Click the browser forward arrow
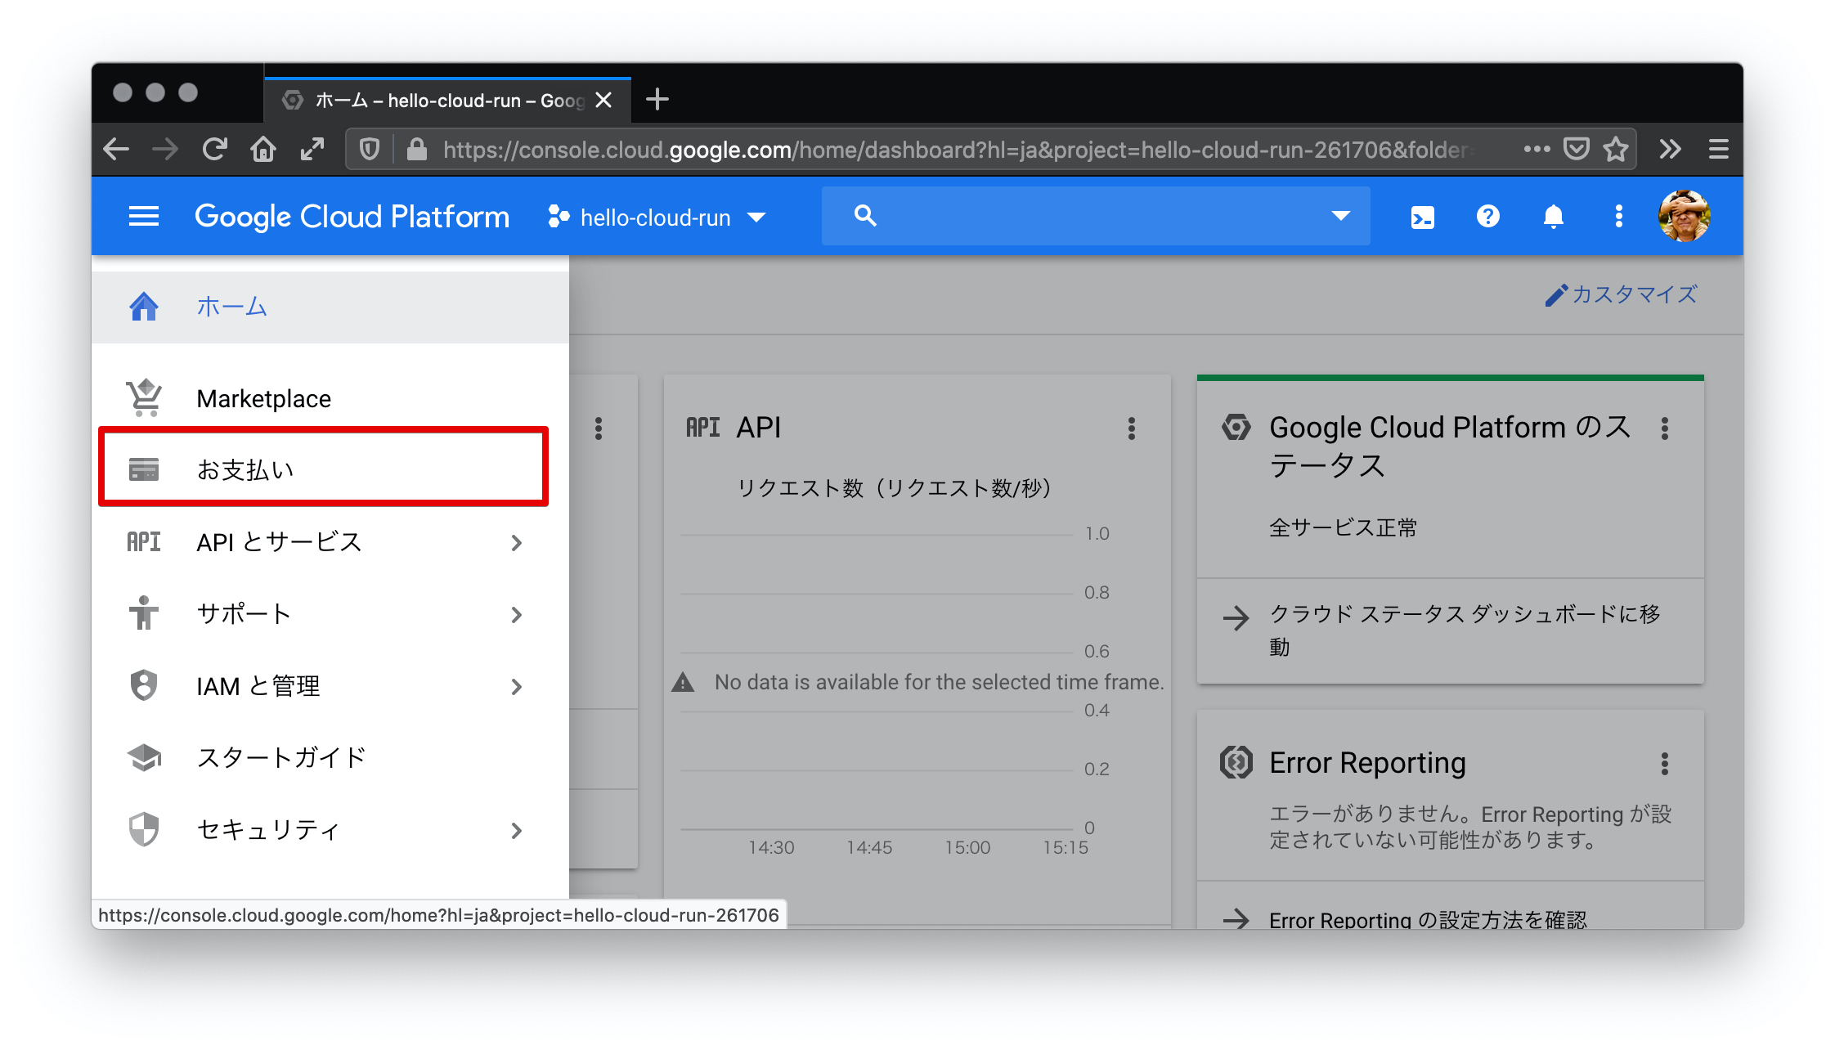 pyautogui.click(x=165, y=149)
